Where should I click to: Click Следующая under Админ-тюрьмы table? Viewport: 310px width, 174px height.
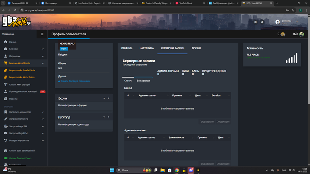(223, 164)
